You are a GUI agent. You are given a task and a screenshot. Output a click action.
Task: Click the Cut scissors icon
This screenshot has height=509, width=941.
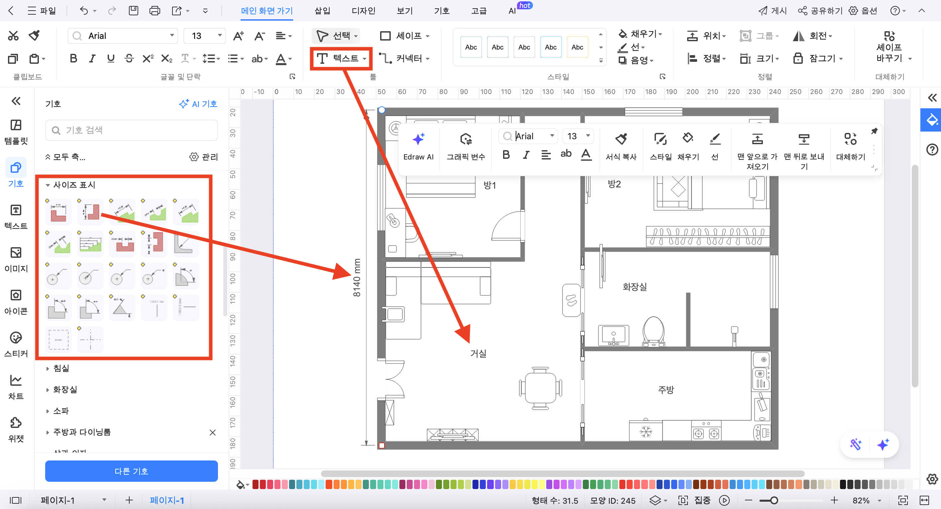click(13, 36)
